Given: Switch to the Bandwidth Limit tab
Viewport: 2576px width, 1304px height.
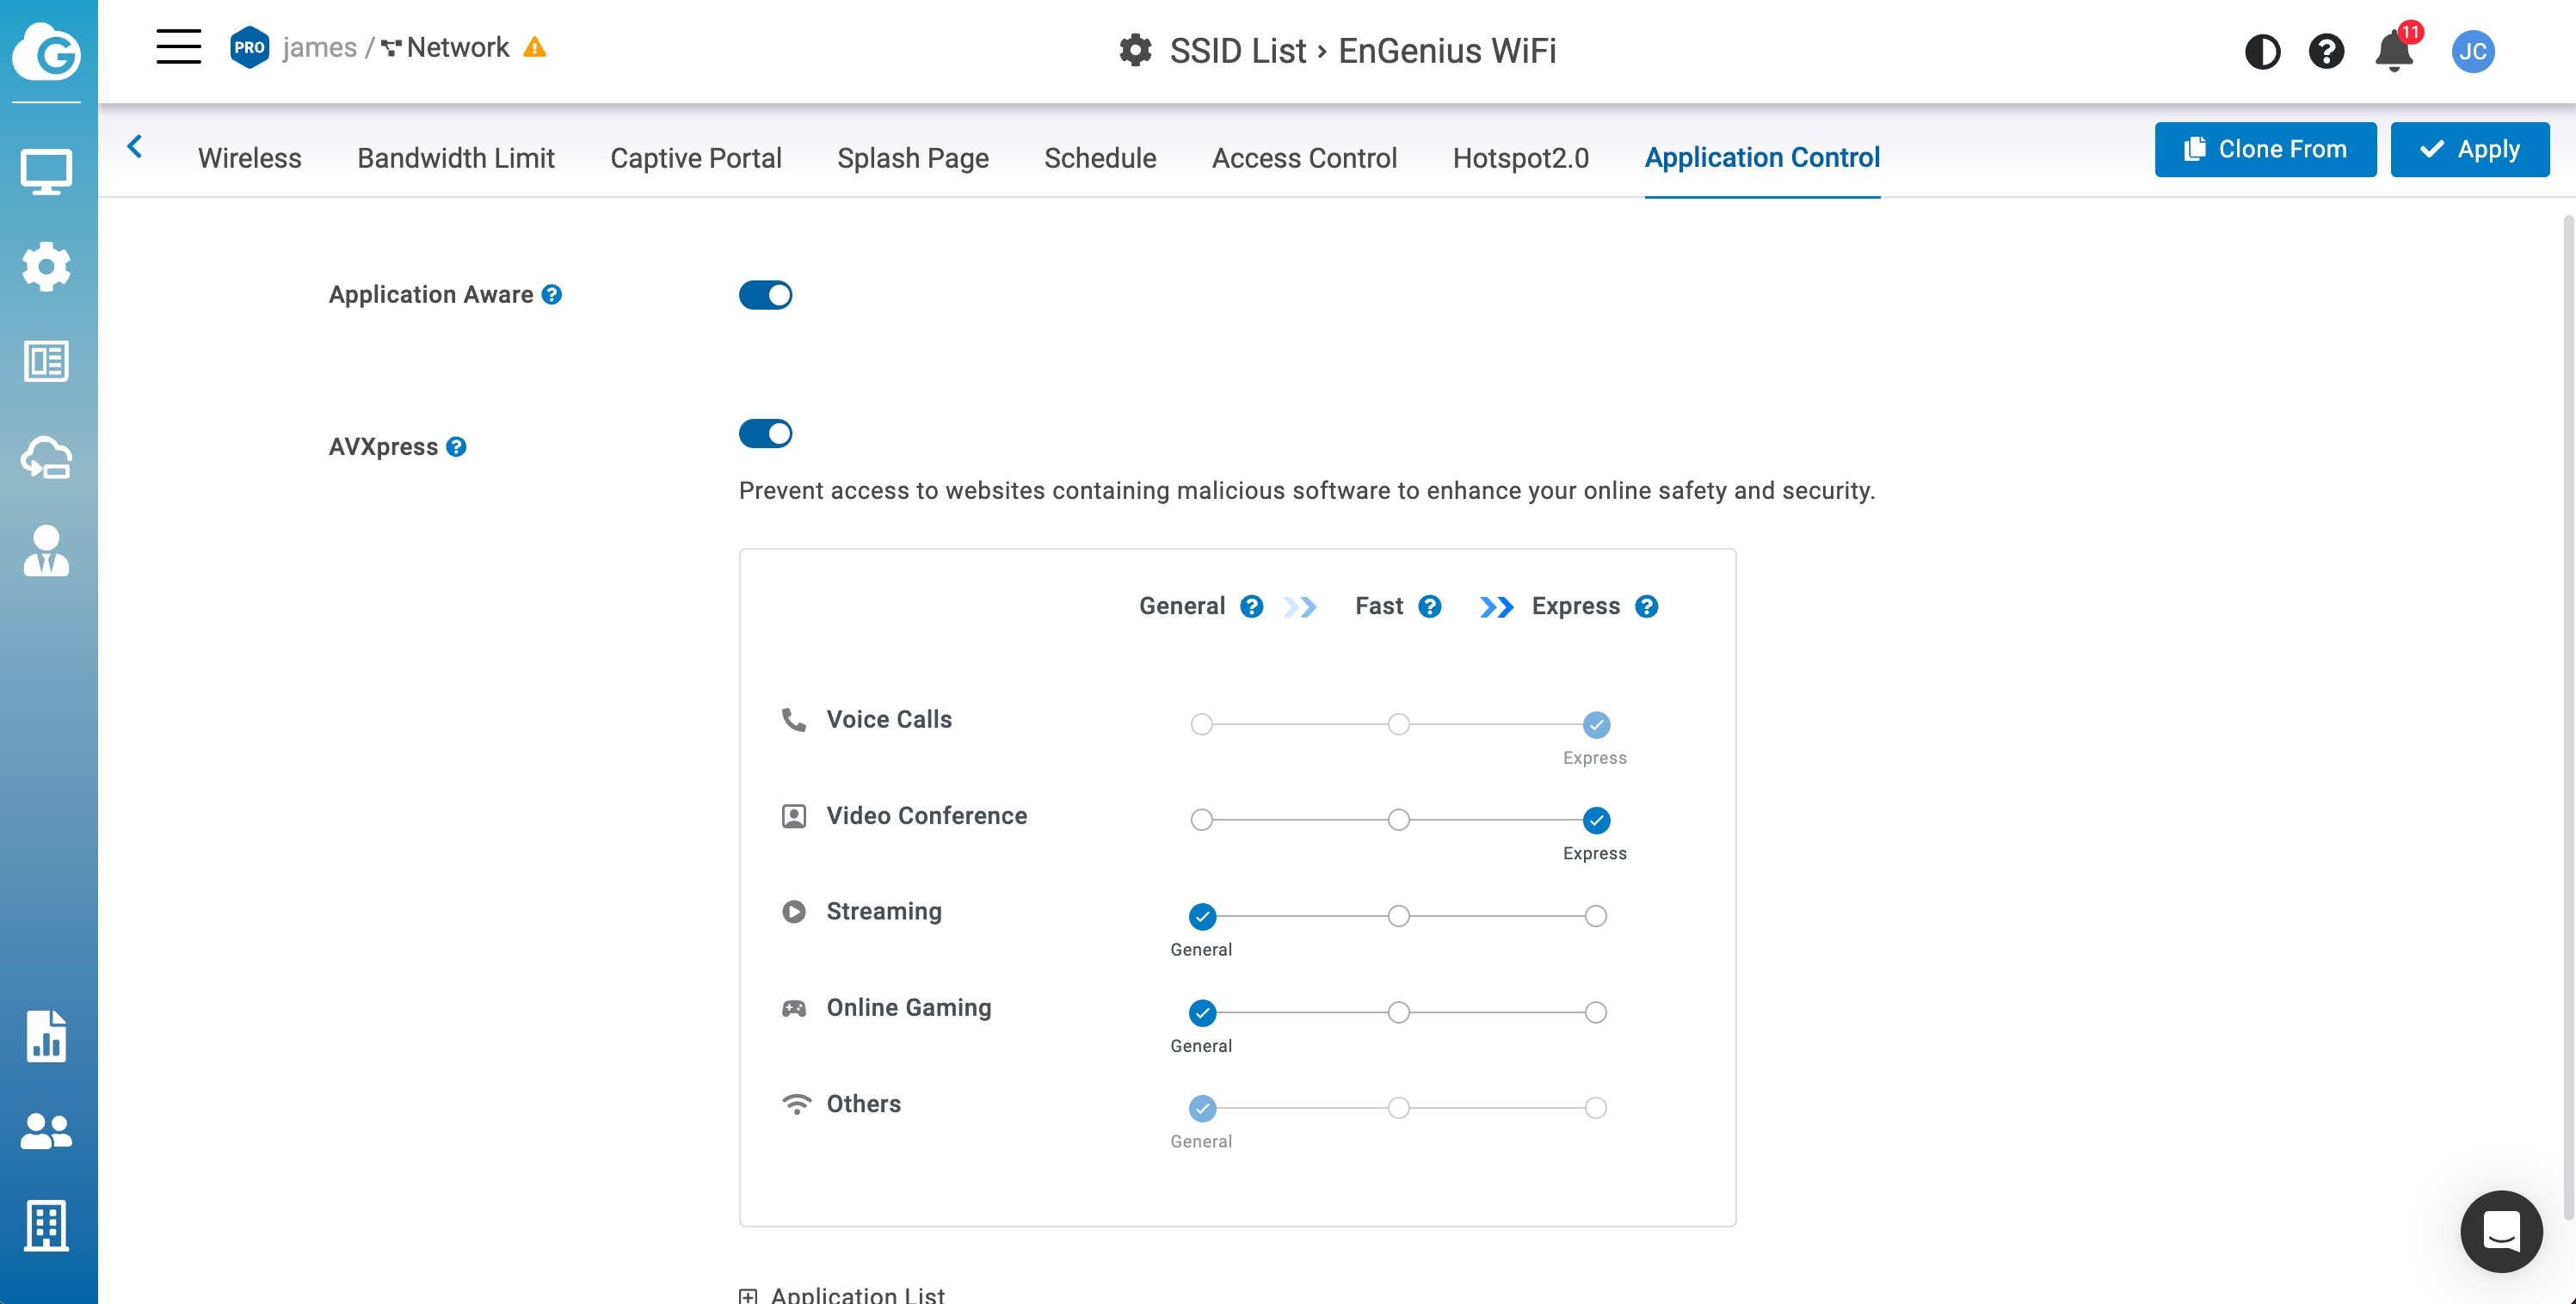Looking at the screenshot, I should (x=455, y=158).
